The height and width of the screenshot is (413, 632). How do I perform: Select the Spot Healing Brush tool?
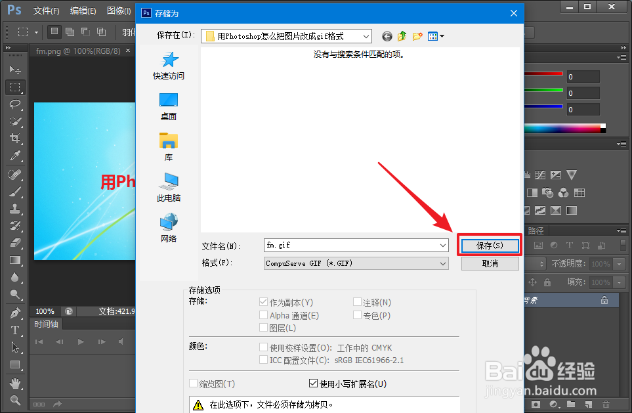click(15, 174)
